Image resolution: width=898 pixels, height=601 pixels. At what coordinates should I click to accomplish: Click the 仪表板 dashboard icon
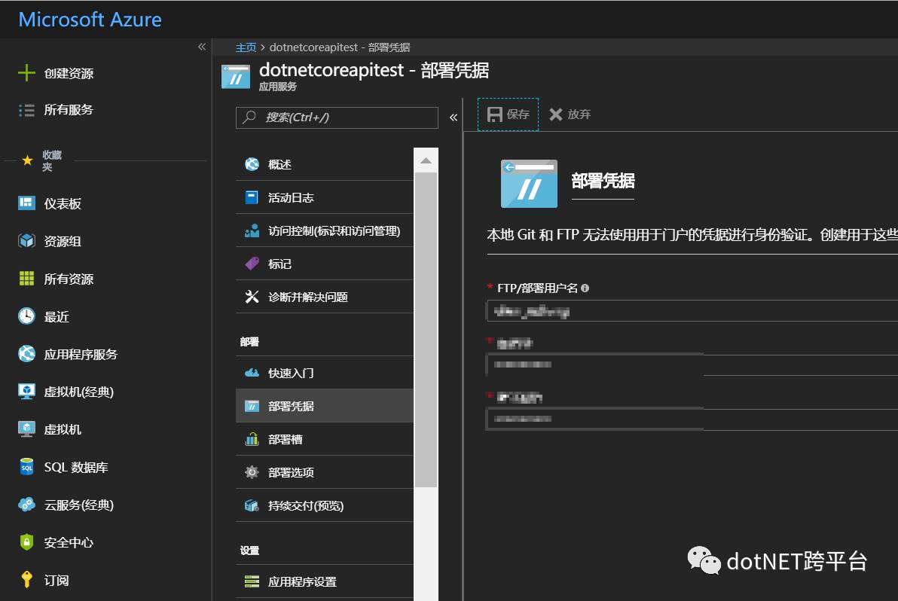(26, 203)
